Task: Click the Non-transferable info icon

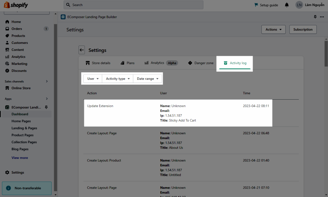Action: click(8, 188)
